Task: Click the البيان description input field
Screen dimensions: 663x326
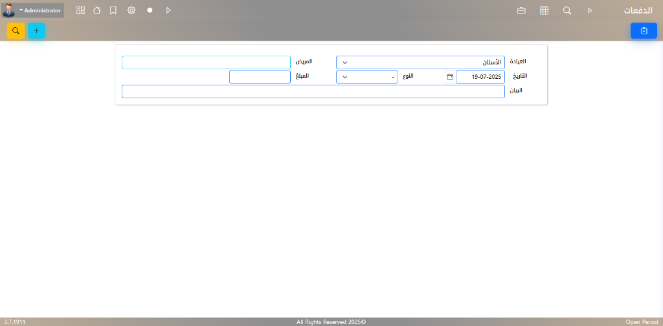Action: pos(313,91)
